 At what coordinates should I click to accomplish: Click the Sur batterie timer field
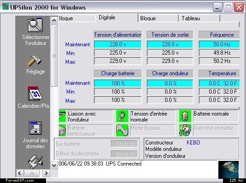pos(124,144)
